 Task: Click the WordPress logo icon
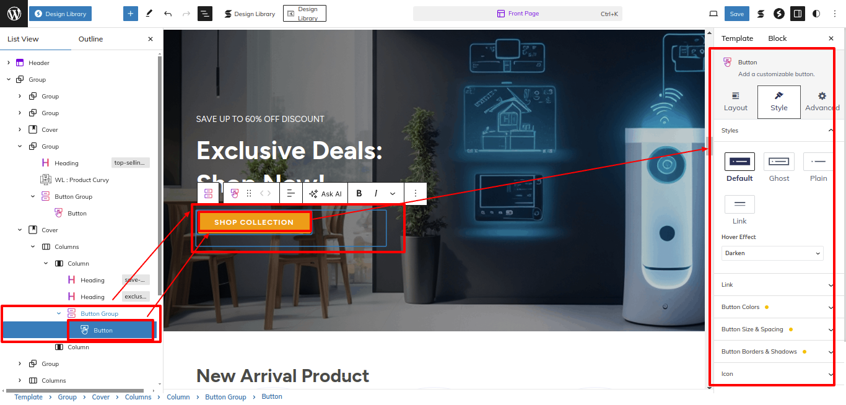14,14
